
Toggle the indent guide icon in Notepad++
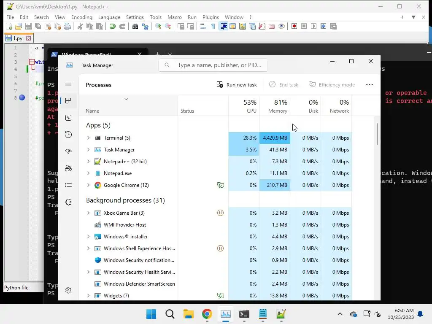point(224,26)
